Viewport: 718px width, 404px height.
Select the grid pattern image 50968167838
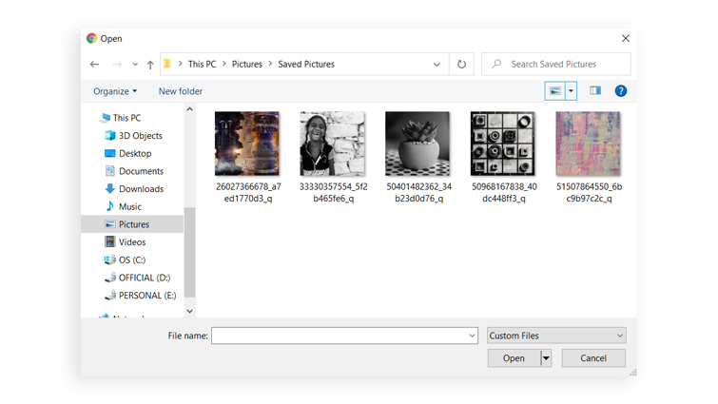tap(503, 144)
